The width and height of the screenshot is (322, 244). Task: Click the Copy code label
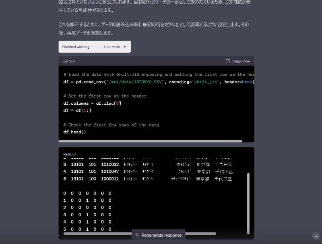coord(241,61)
